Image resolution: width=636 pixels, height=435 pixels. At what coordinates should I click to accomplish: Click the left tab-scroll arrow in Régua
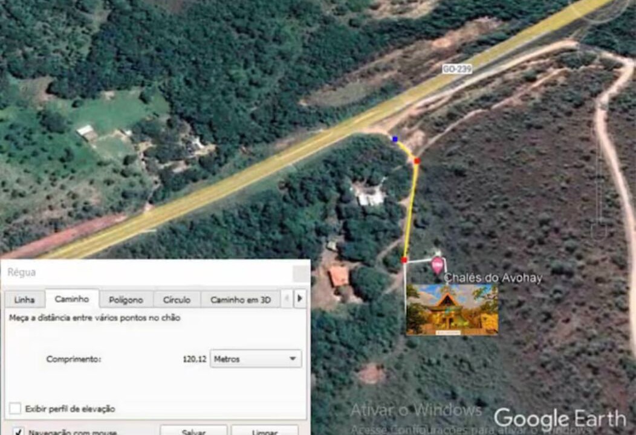pos(287,299)
